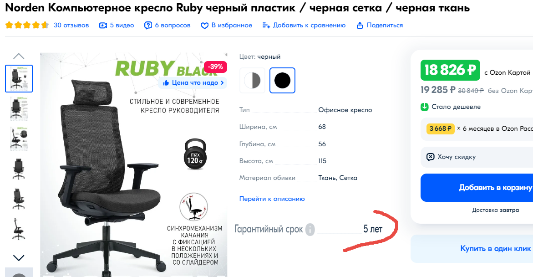The image size is (533, 277).
Task: Click the info icon near Гарантийный срок
Action: 310,229
